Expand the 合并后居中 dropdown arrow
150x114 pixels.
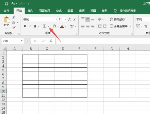130,26
